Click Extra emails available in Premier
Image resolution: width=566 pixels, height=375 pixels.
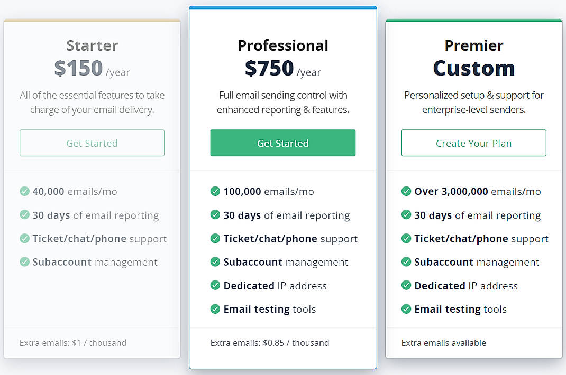pos(443,343)
